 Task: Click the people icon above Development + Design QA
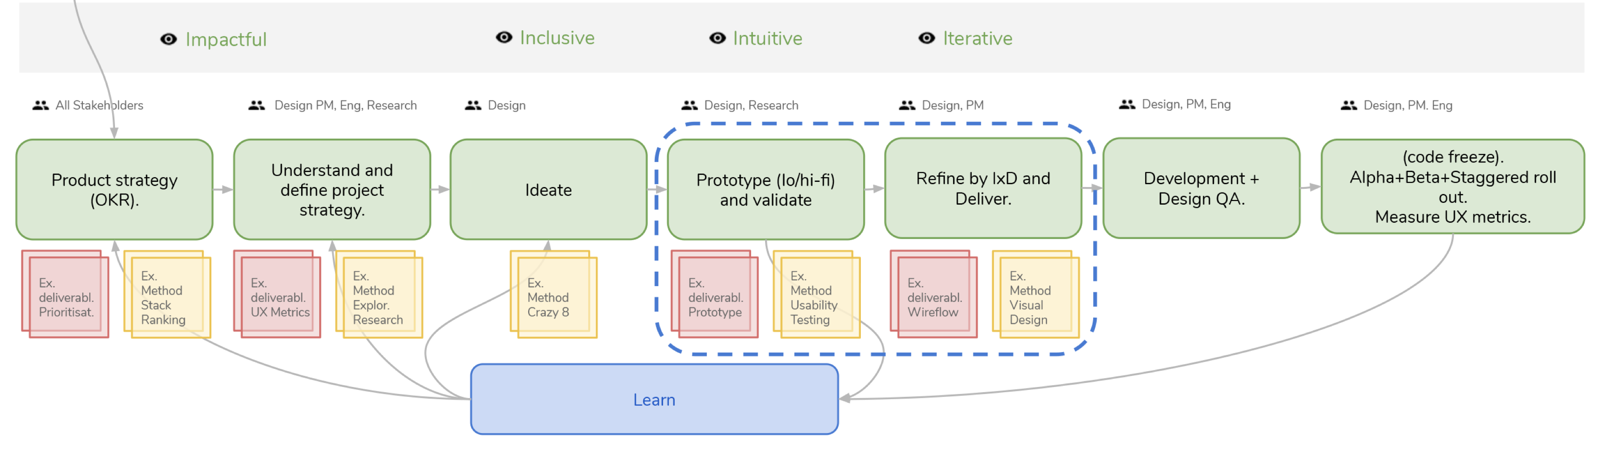[x=1127, y=105]
